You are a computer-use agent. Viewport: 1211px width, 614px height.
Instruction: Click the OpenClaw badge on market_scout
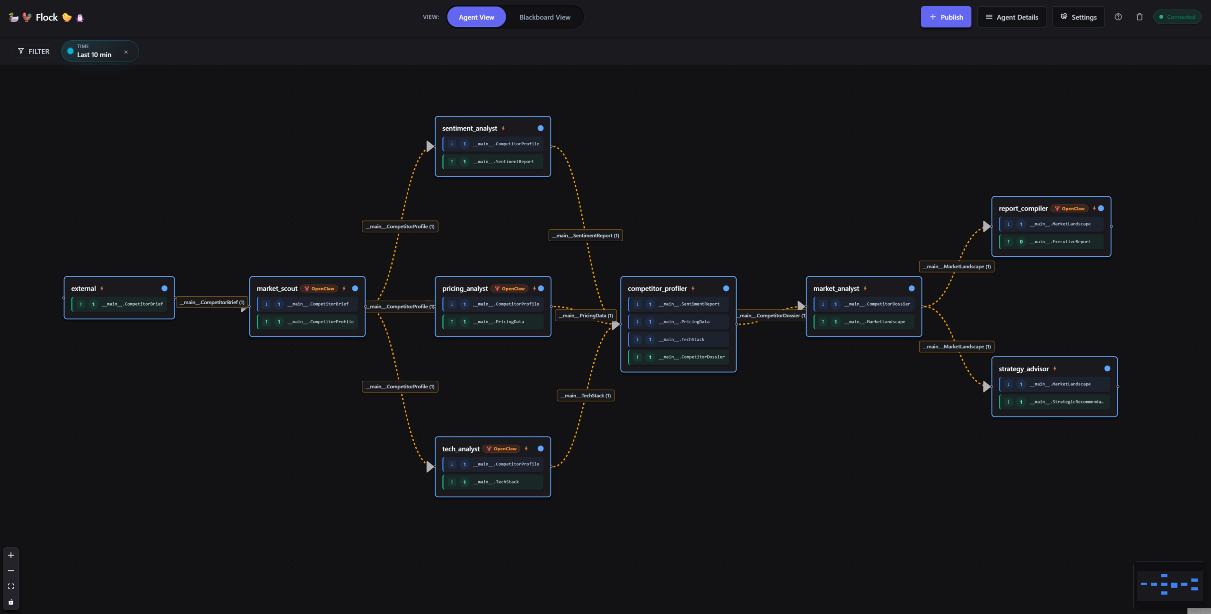319,289
